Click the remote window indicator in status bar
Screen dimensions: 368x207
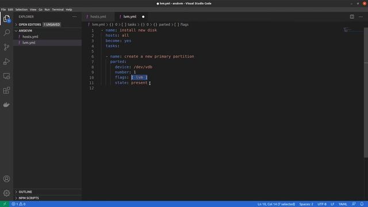(x=5, y=204)
